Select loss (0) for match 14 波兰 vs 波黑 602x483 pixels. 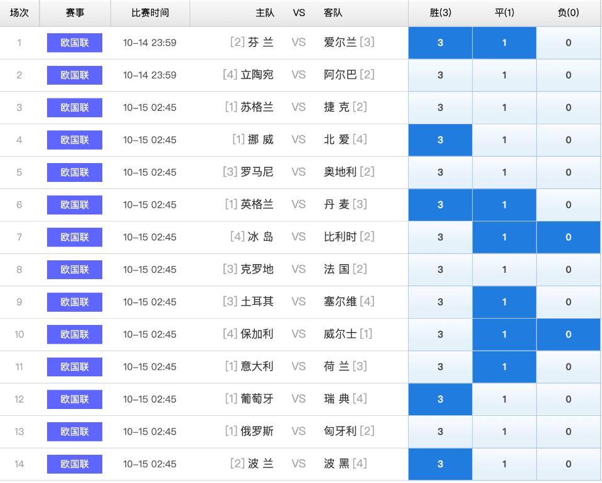[x=568, y=464]
